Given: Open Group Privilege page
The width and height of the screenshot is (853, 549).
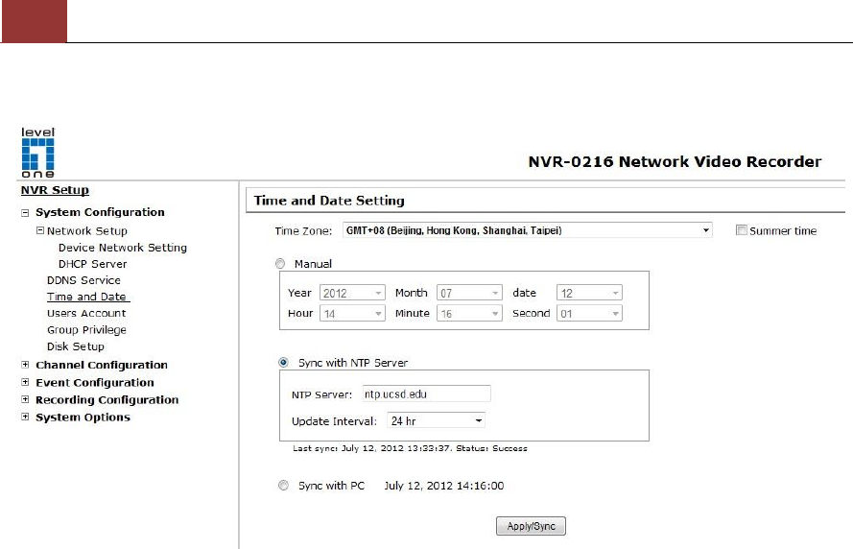Looking at the screenshot, I should click(86, 330).
